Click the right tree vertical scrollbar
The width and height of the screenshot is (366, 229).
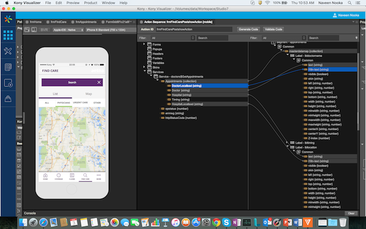[358, 91]
